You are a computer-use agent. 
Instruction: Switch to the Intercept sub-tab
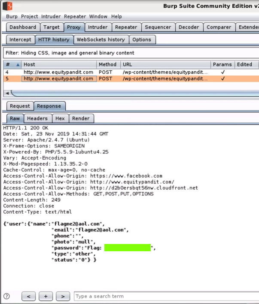coord(20,39)
